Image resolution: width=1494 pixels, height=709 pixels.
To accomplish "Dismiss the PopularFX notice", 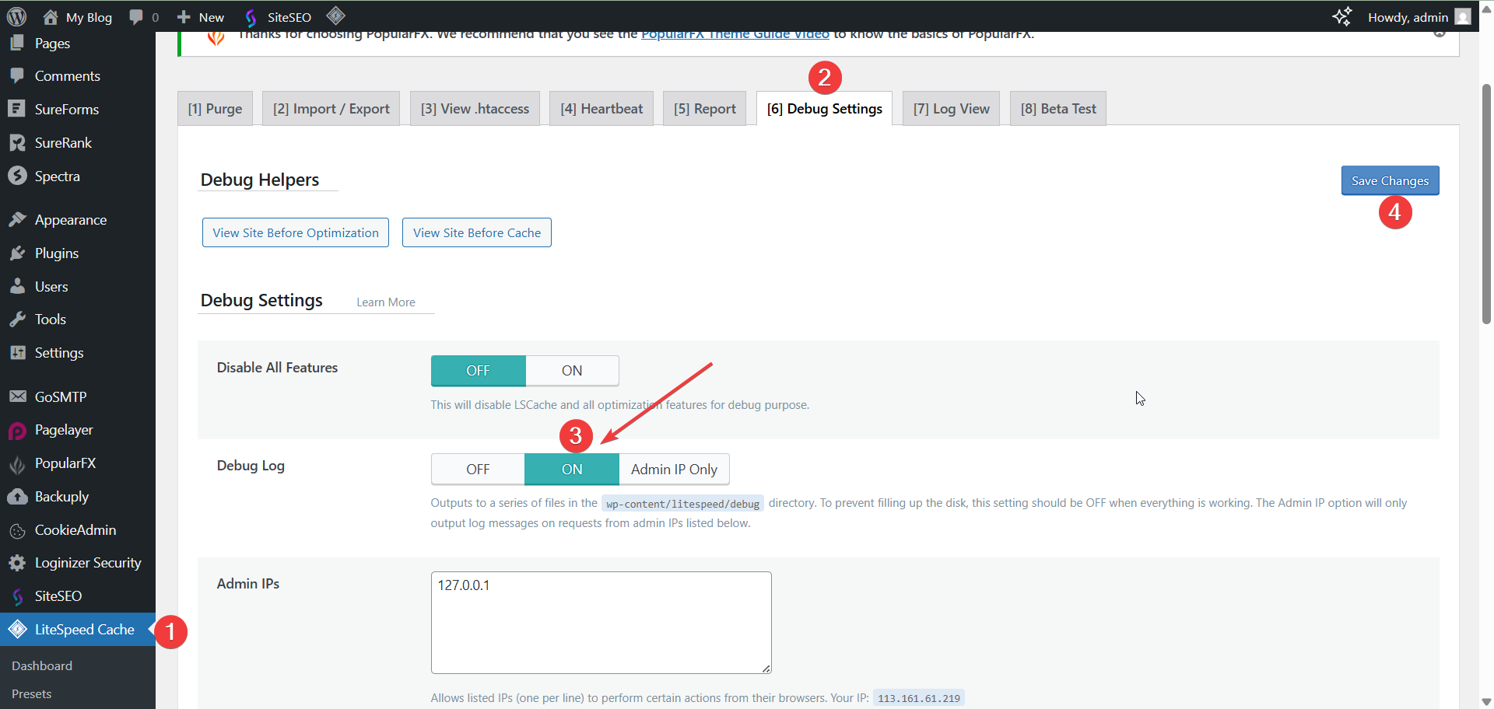I will (x=1440, y=34).
